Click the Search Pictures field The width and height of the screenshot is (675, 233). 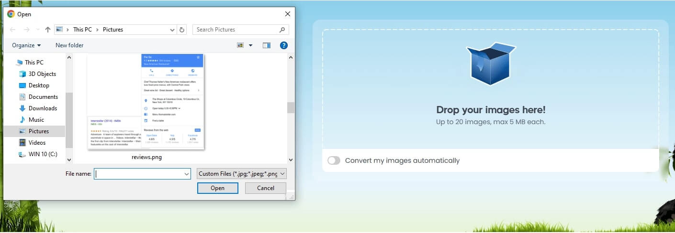tap(241, 30)
